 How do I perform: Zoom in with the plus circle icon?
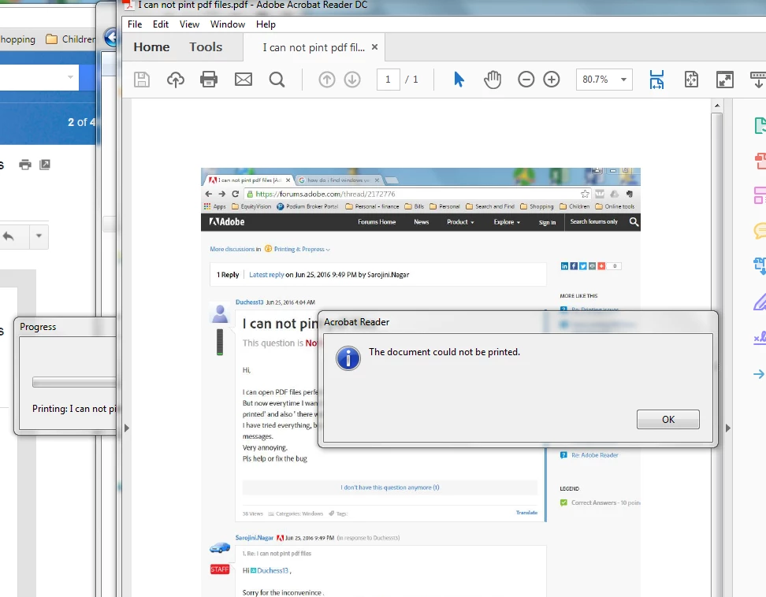coord(552,80)
